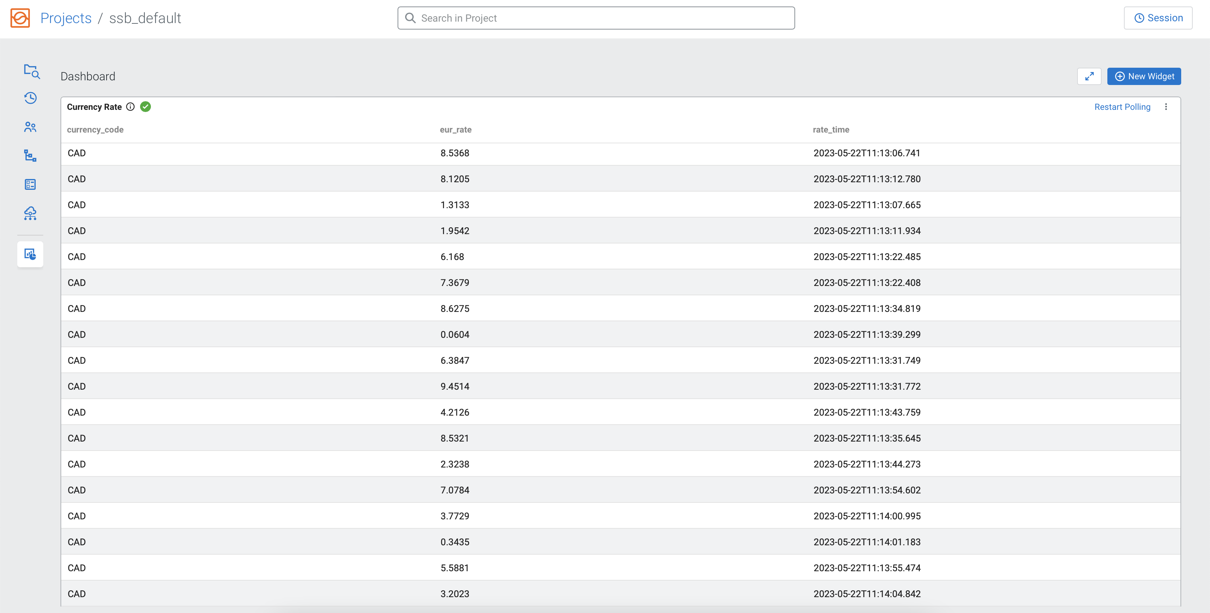
Task: Click the rate_time column header
Action: coord(830,130)
